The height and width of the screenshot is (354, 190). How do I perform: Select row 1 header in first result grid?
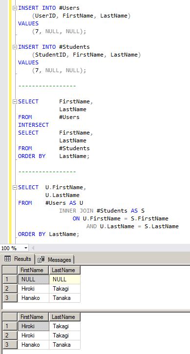pos(10,279)
